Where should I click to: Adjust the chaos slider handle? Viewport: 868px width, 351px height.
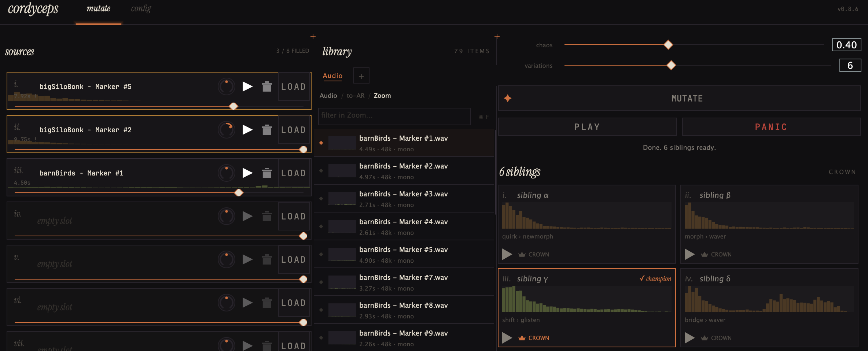pyautogui.click(x=668, y=45)
